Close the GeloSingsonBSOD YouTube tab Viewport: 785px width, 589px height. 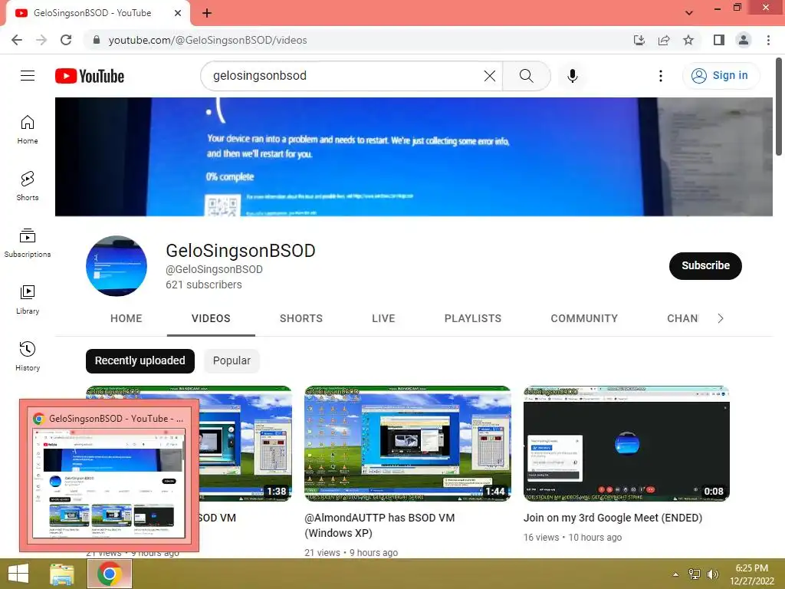pyautogui.click(x=178, y=13)
